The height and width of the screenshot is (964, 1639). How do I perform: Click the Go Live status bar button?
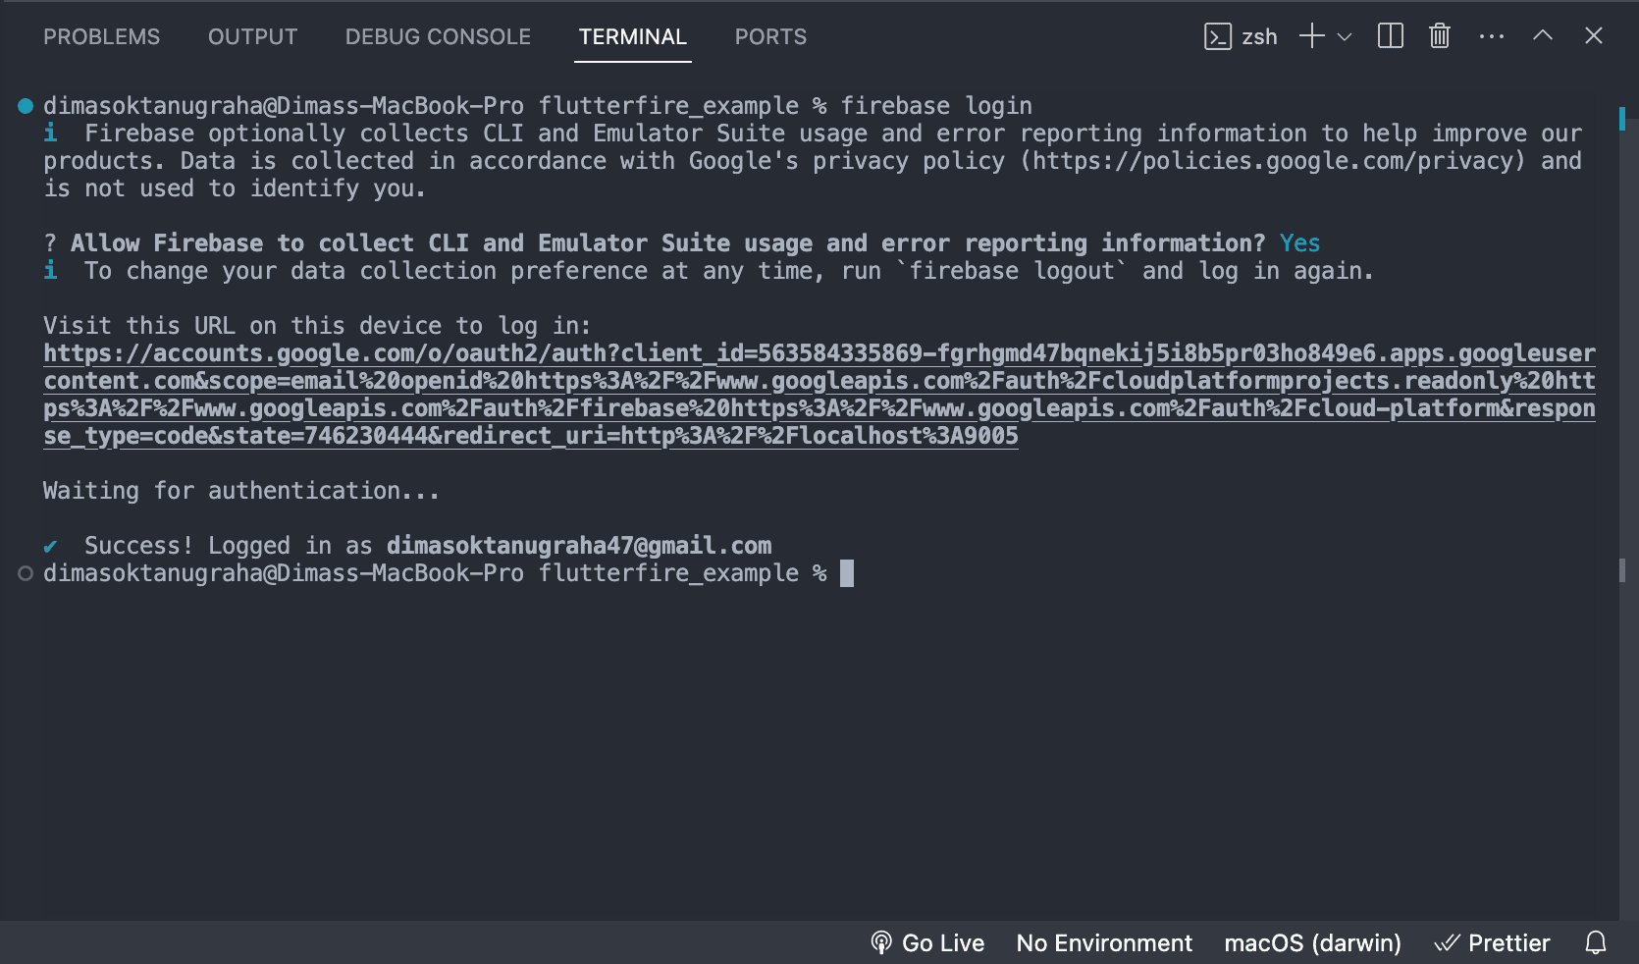[927, 943]
